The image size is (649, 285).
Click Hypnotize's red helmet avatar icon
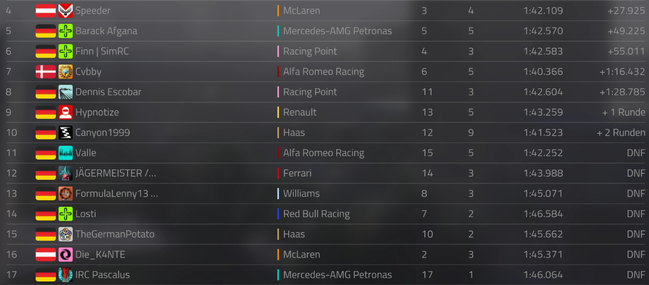click(x=66, y=112)
